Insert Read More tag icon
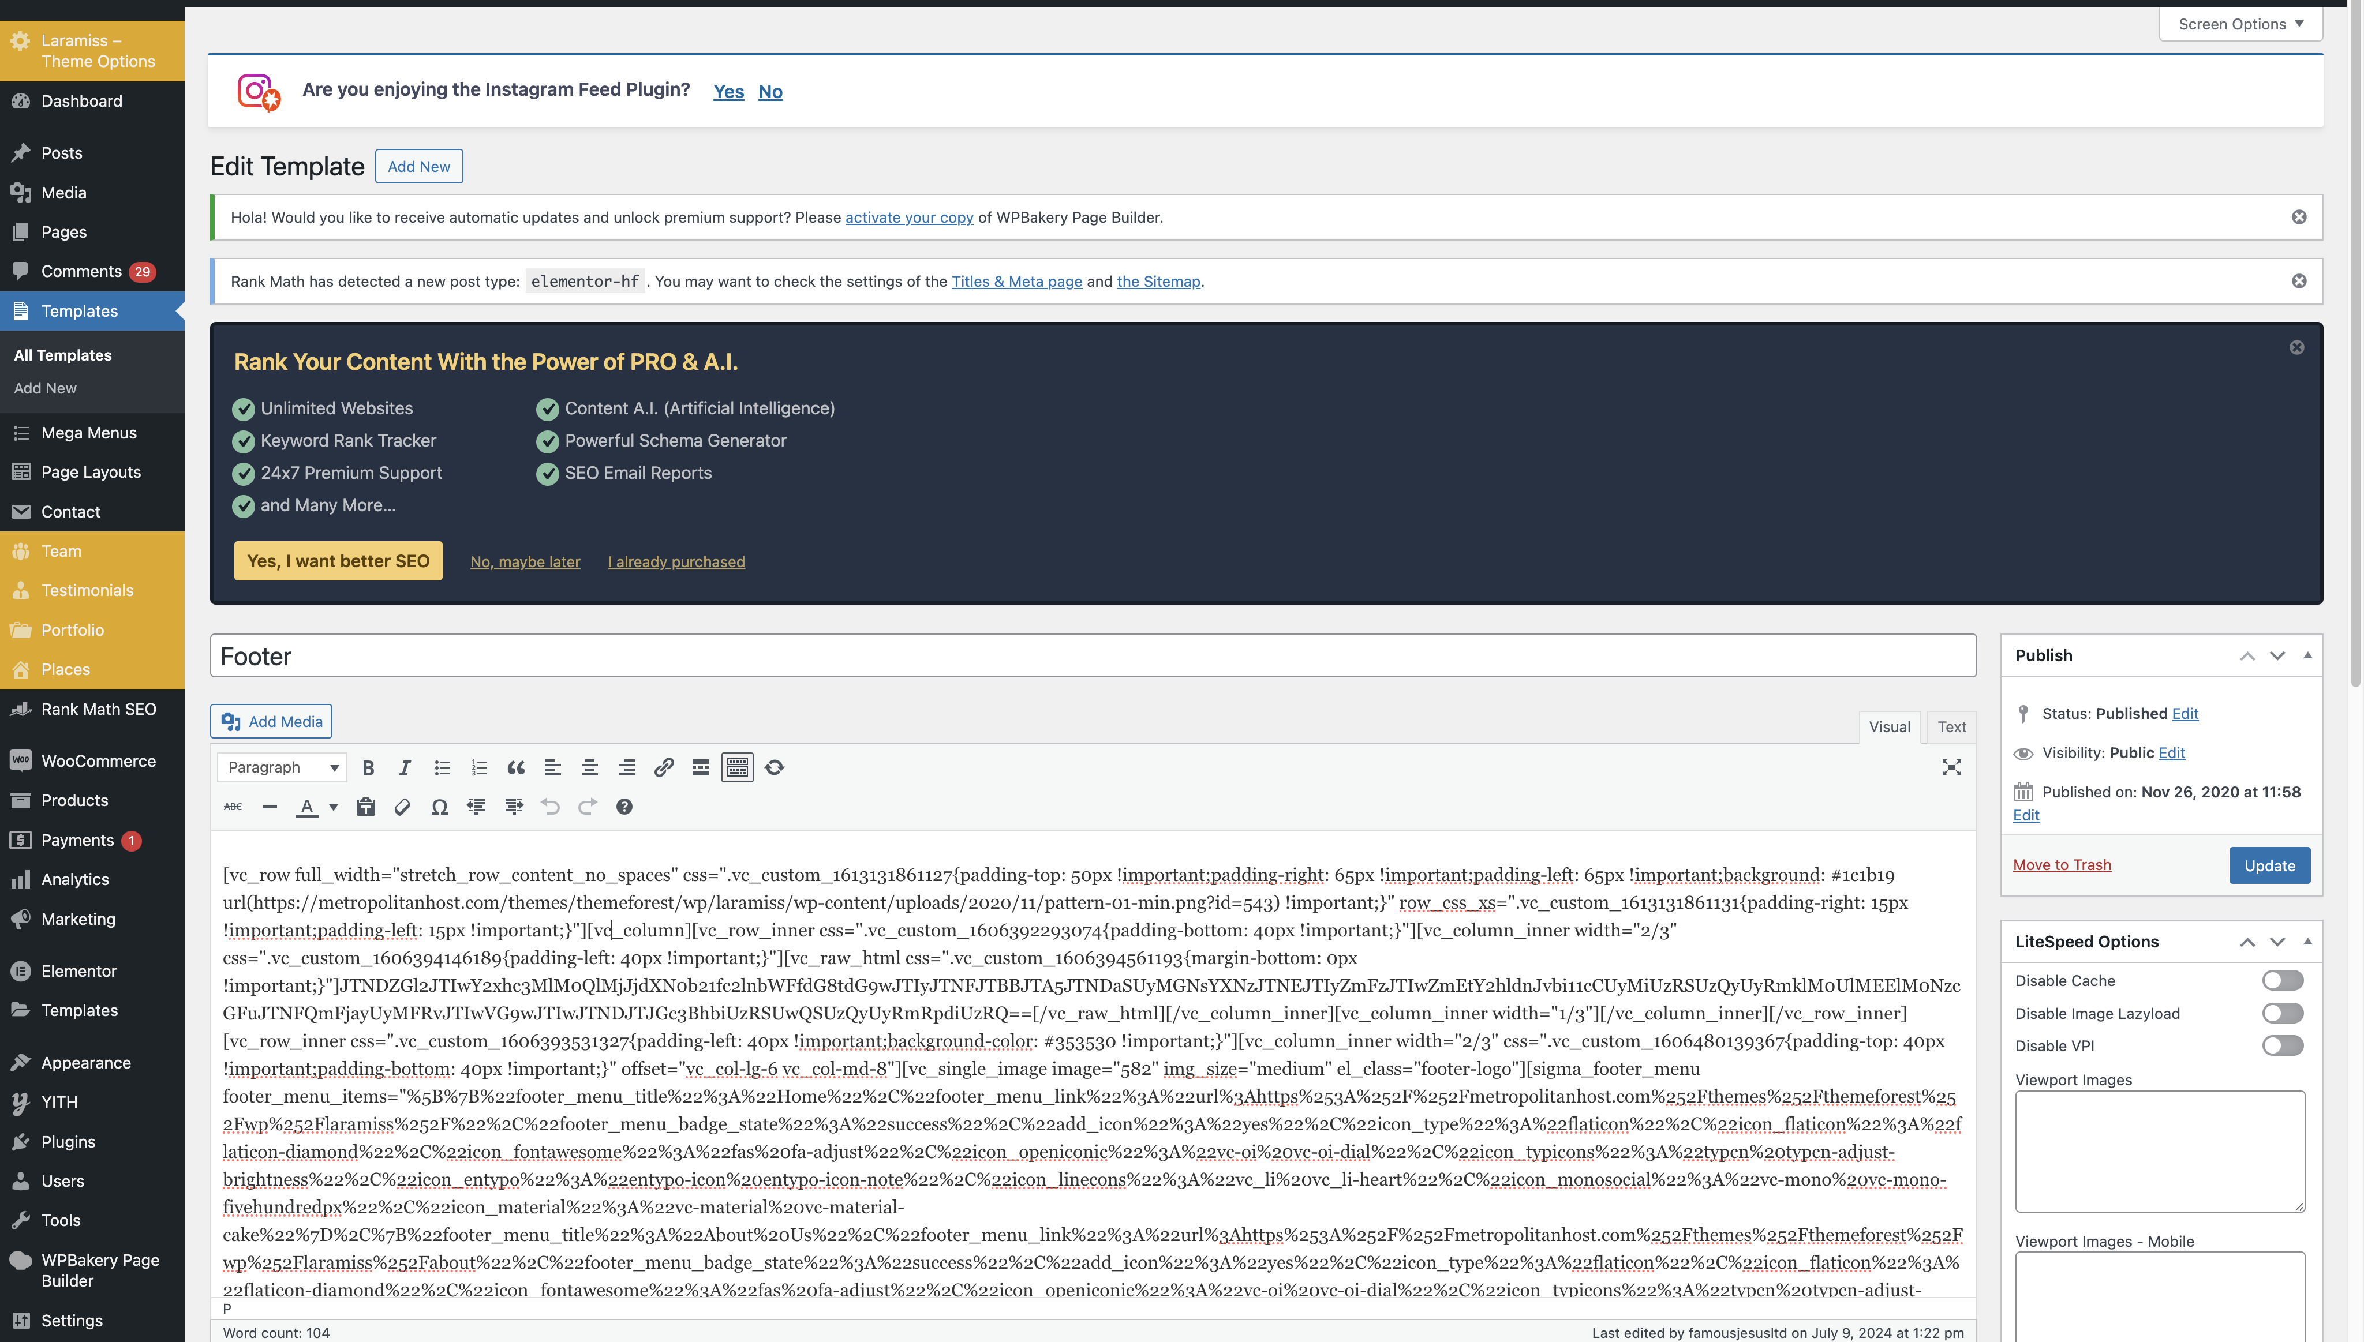Viewport: 2364px width, 1342px height. pyautogui.click(x=701, y=768)
